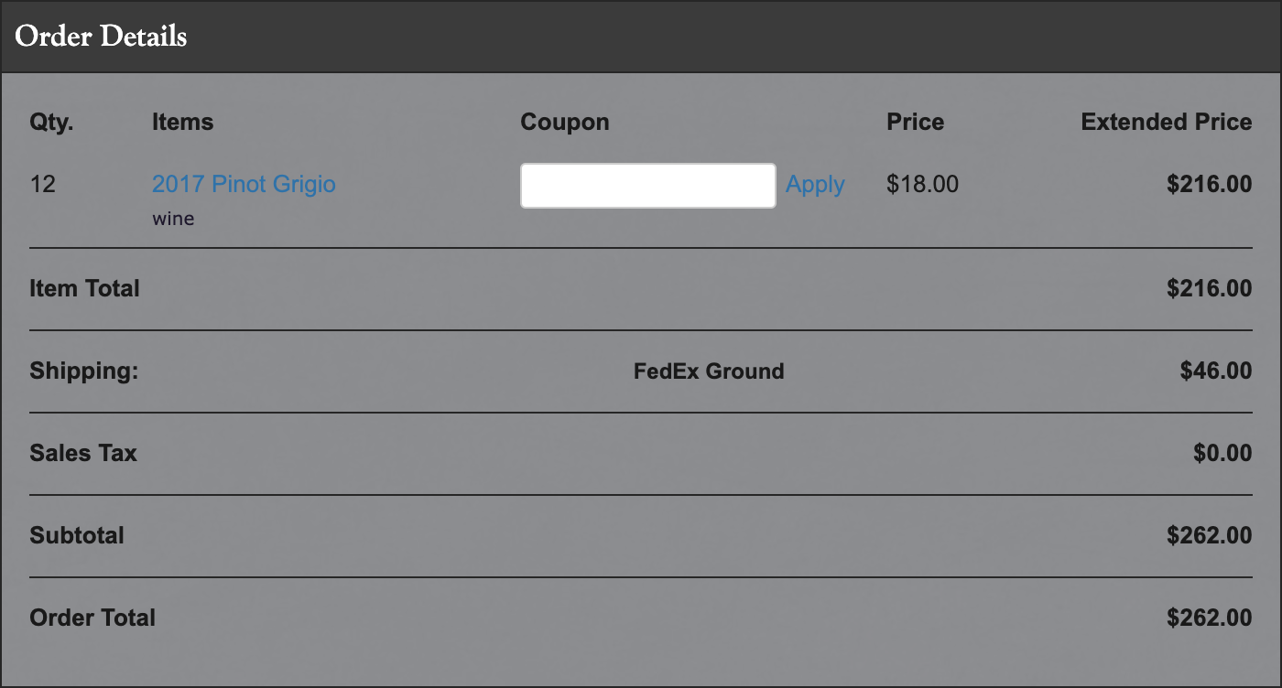Click the Order Details header
Viewport: 1282px width, 688px height.
(x=101, y=37)
